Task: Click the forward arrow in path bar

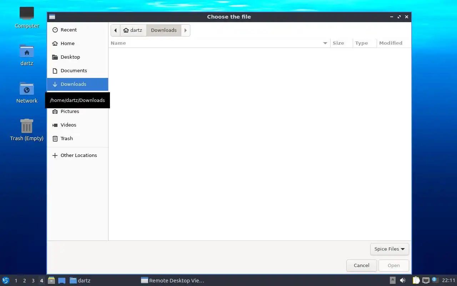Action: click(x=186, y=30)
